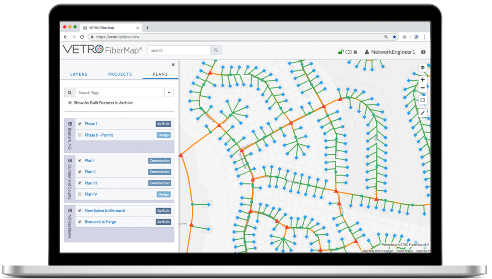Click the VETRO FiberMap logo

[102, 50]
